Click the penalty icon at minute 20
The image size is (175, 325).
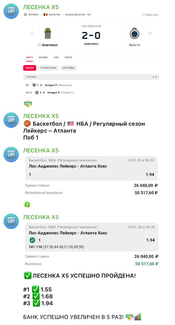click(34, 85)
